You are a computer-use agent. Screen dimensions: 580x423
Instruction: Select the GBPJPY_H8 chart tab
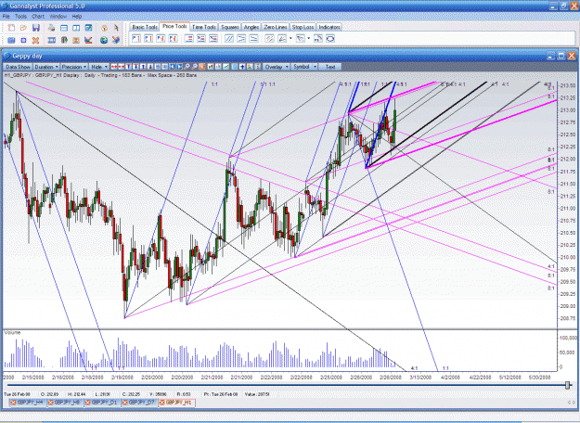(x=64, y=403)
